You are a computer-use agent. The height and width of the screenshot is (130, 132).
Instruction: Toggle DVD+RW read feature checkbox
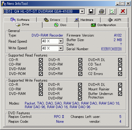pyautogui.click(x=80, y=74)
